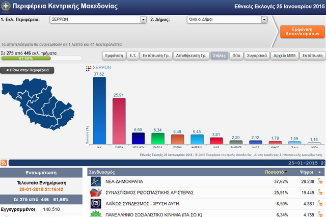The height and width of the screenshot is (217, 326).
Task: Open candidate details icon for Νέα Δημοκρατία row
Action: tap(319, 181)
